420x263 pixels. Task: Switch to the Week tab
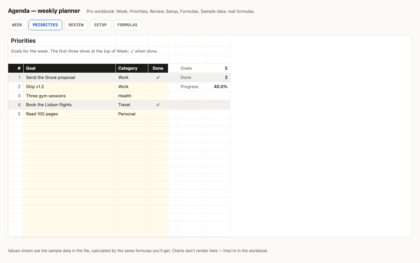point(17,25)
